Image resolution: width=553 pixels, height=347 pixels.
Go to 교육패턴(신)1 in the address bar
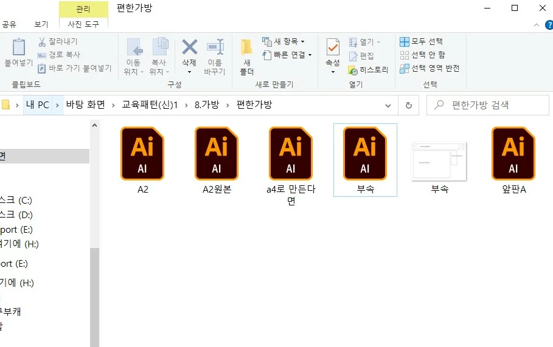150,105
